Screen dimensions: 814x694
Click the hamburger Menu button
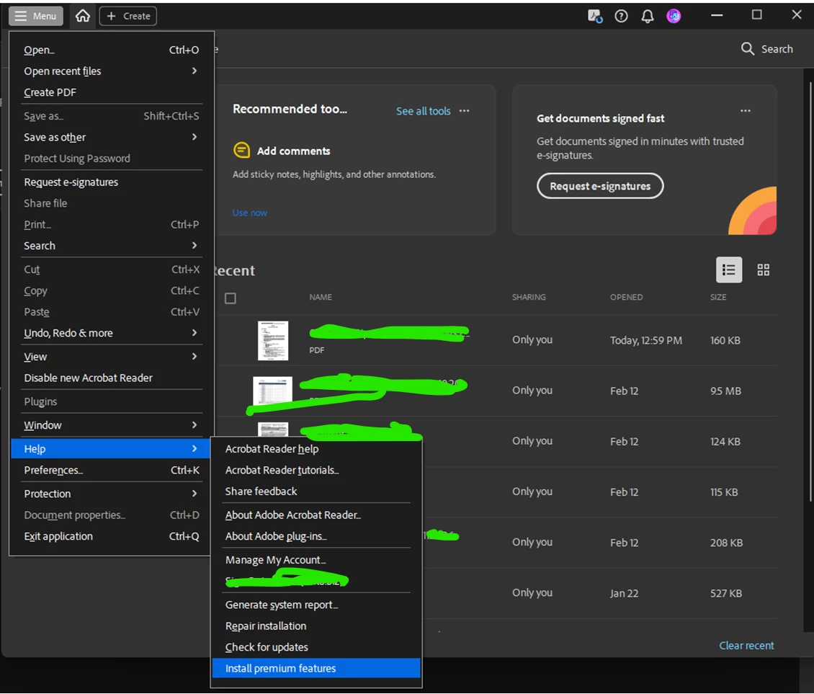click(x=36, y=16)
